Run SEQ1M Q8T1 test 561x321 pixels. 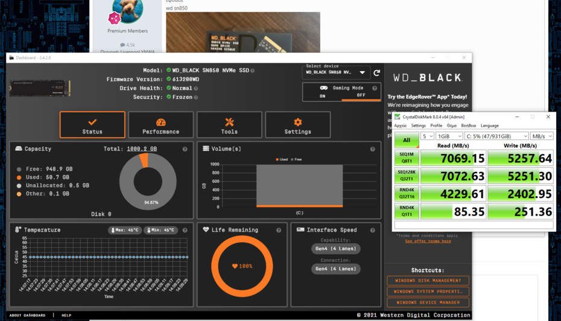[x=407, y=158]
